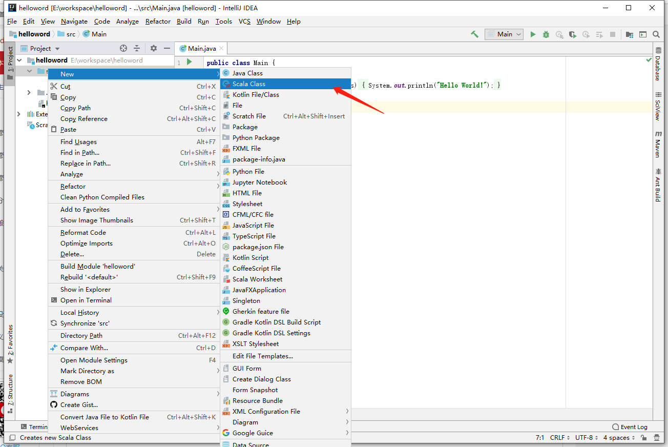The width and height of the screenshot is (668, 447).
Task: Open Run Anything from the toolbar icon
Action: tap(643, 34)
